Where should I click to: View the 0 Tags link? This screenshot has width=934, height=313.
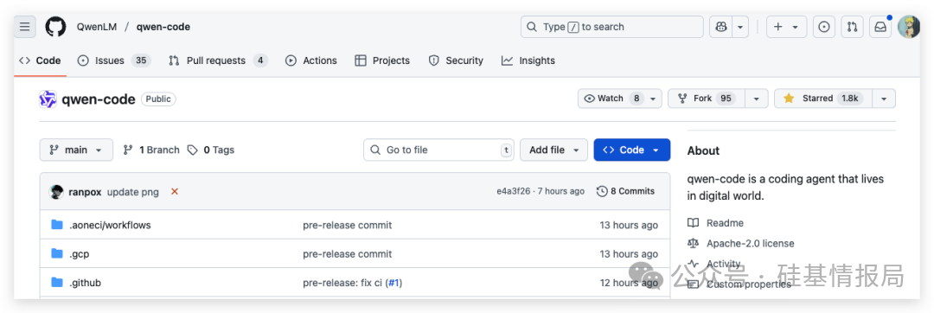coord(211,150)
